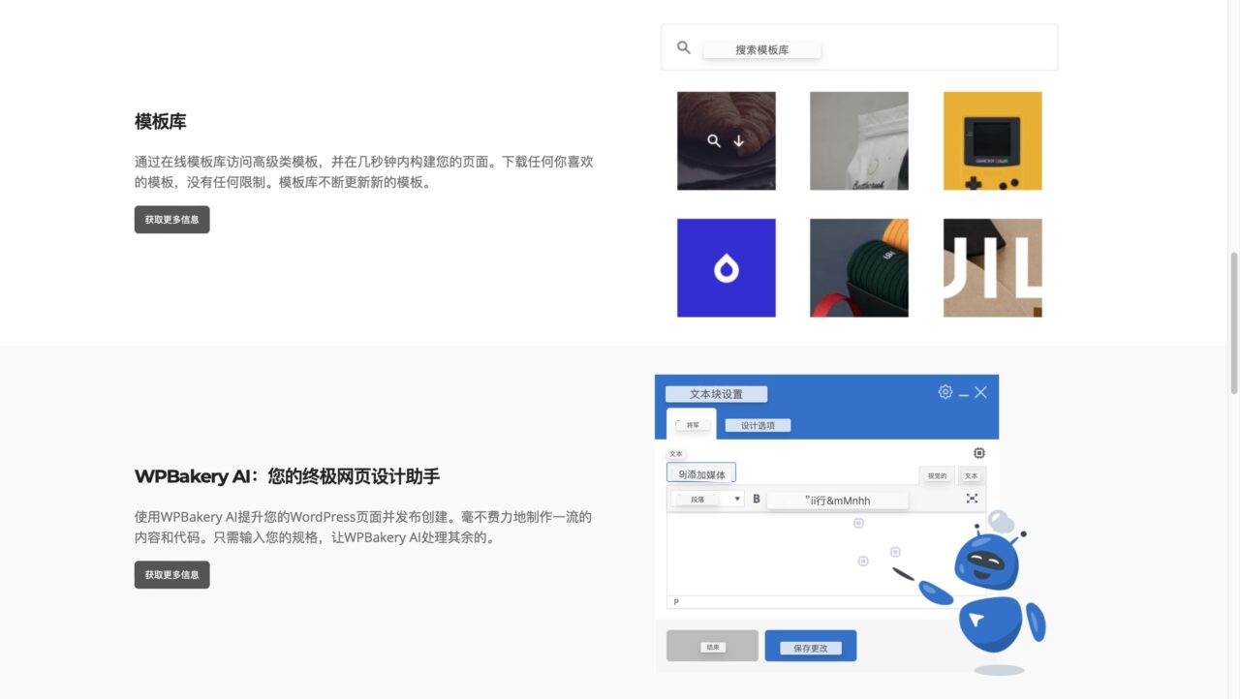The image size is (1240, 699).
Task: Click inside the text editor content area
Action: (x=826, y=554)
